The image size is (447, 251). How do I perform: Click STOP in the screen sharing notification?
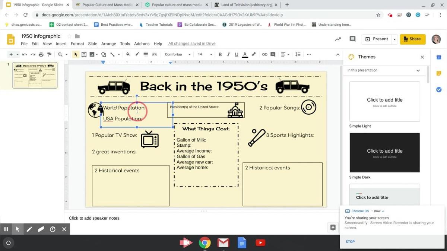(x=350, y=242)
